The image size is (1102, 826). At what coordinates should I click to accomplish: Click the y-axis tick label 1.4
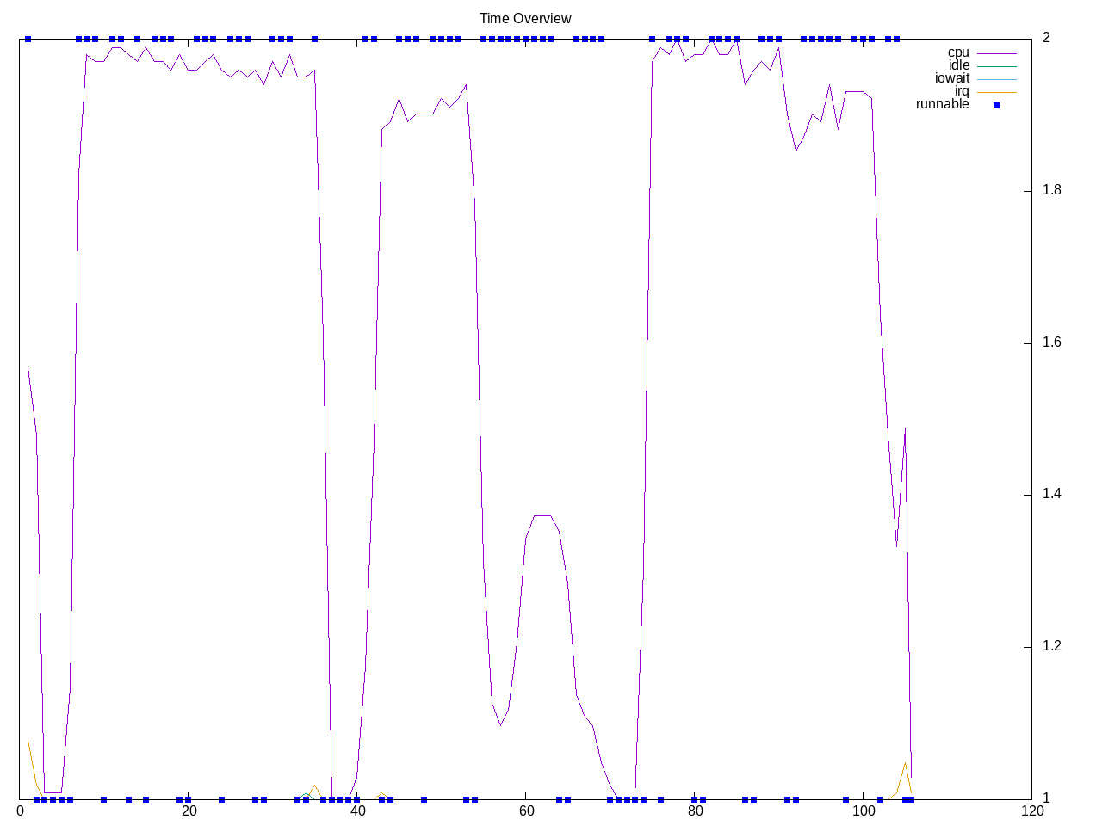(1051, 494)
